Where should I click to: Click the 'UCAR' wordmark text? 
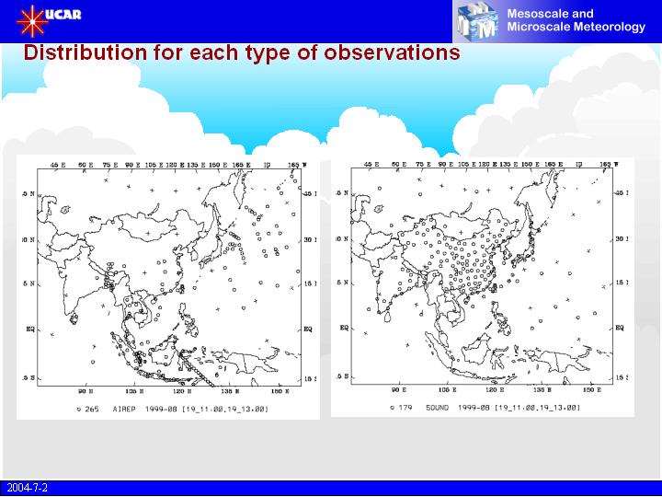click(x=63, y=15)
